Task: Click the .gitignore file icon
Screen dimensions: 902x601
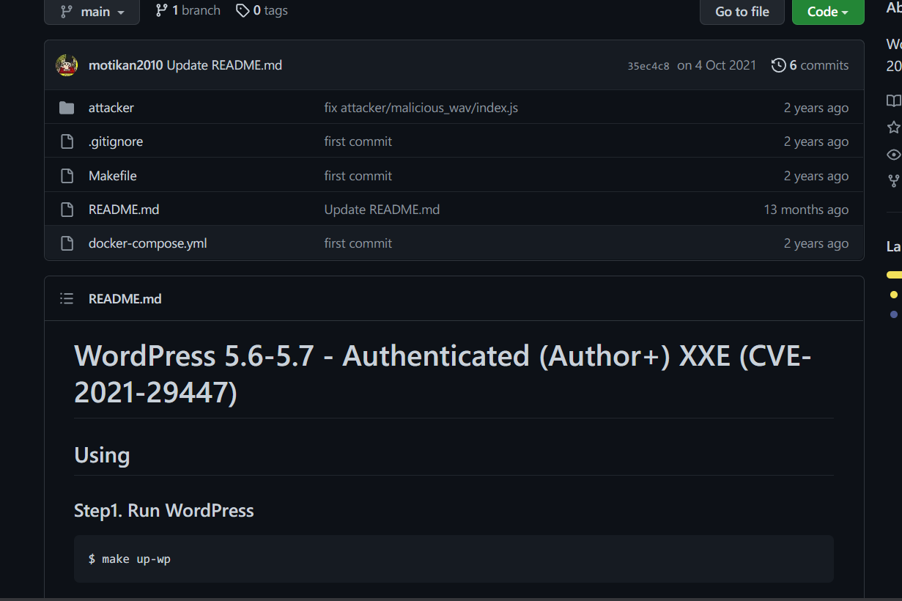Action: click(67, 141)
